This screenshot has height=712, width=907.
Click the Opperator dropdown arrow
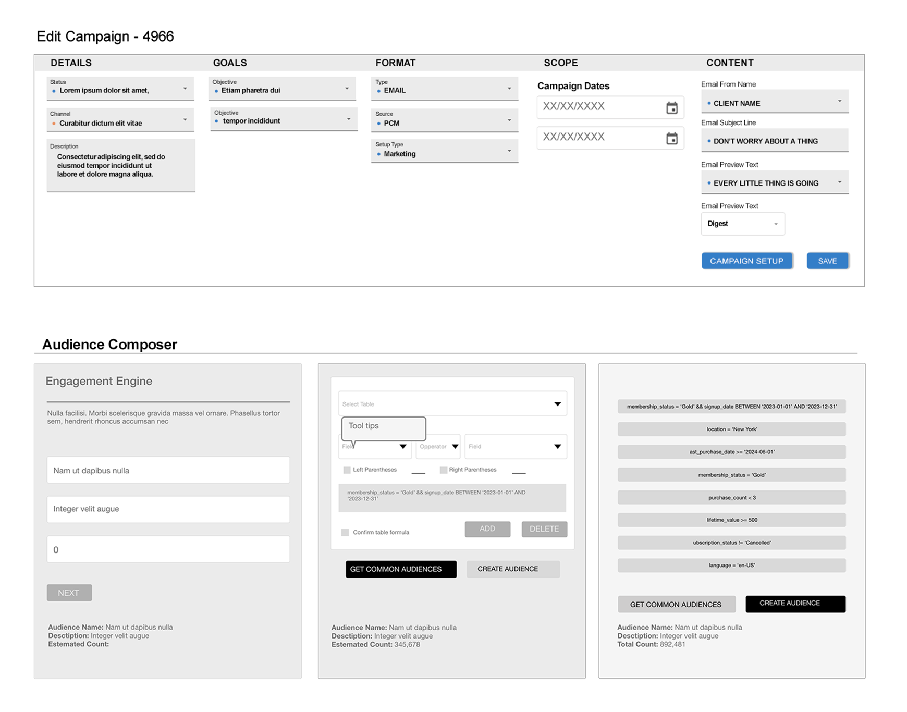click(455, 447)
